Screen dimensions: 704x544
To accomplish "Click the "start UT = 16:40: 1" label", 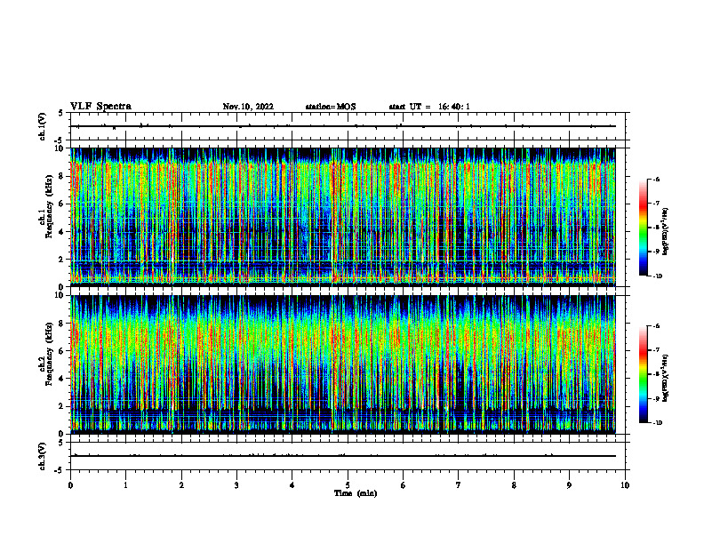I will click(x=429, y=107).
